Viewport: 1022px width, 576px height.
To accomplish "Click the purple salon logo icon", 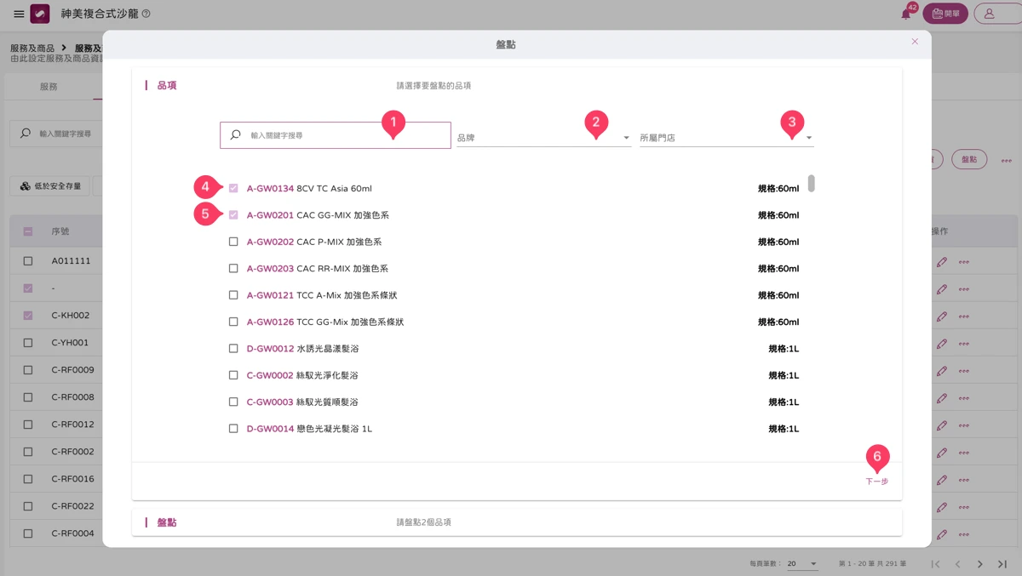I will (x=40, y=14).
